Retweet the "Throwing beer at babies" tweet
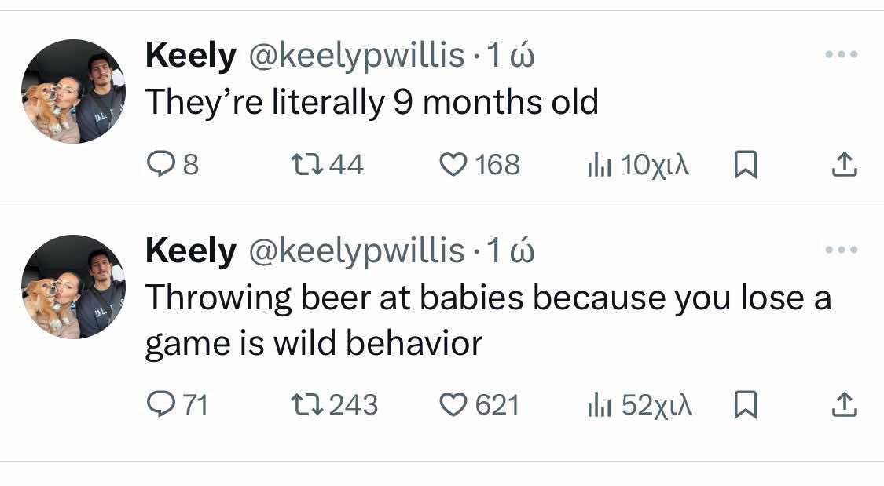 (303, 405)
